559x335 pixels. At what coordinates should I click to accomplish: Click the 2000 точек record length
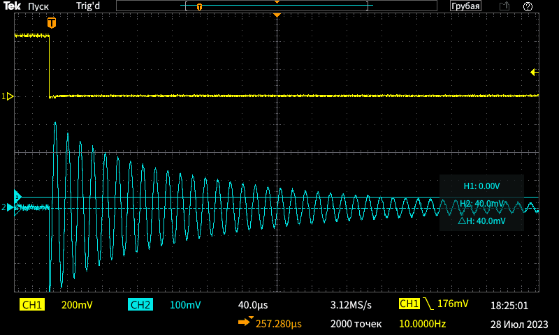356,324
